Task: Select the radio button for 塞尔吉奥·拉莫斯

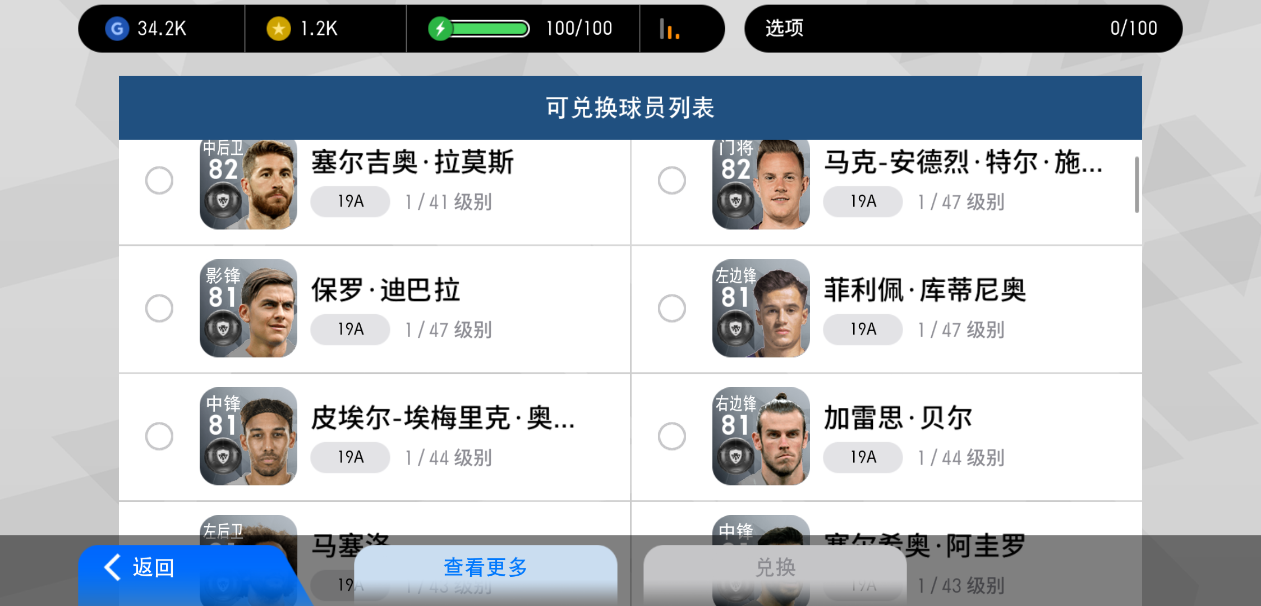Action: click(x=159, y=180)
